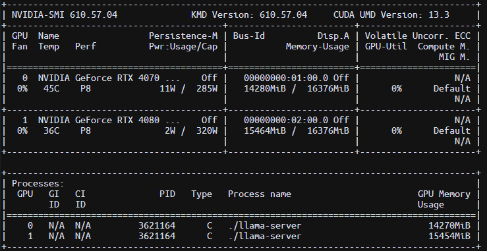Viewport: 487px width, 251px height.
Task: Click './llama-server' in the 15454MiB row
Action: click(x=265, y=236)
